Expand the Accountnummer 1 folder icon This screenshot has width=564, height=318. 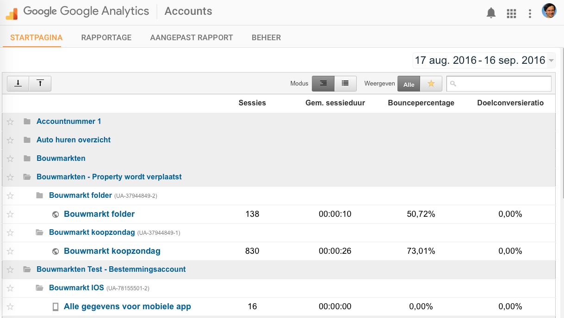tap(27, 121)
